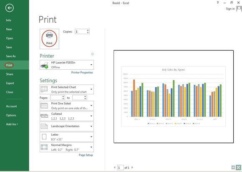Go back using the circled arrow

[x=10, y=8]
